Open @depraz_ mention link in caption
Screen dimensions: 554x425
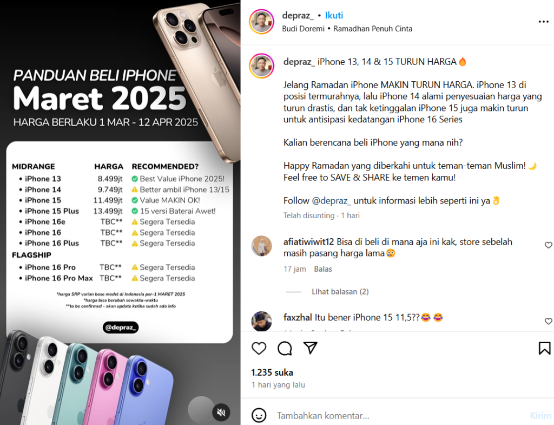[x=332, y=201]
